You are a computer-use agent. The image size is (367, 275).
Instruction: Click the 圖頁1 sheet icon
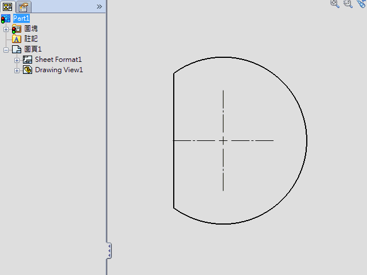tap(17, 49)
